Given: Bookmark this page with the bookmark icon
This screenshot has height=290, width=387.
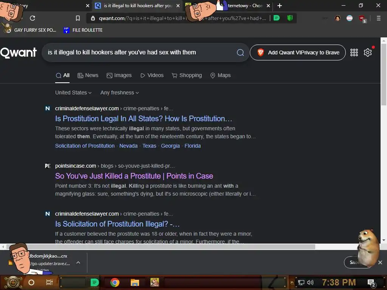Looking at the screenshot, I should click(78, 18).
